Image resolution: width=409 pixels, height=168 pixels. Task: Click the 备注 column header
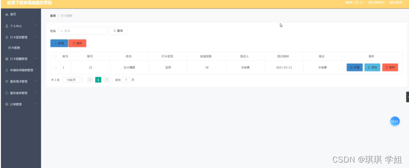point(321,56)
